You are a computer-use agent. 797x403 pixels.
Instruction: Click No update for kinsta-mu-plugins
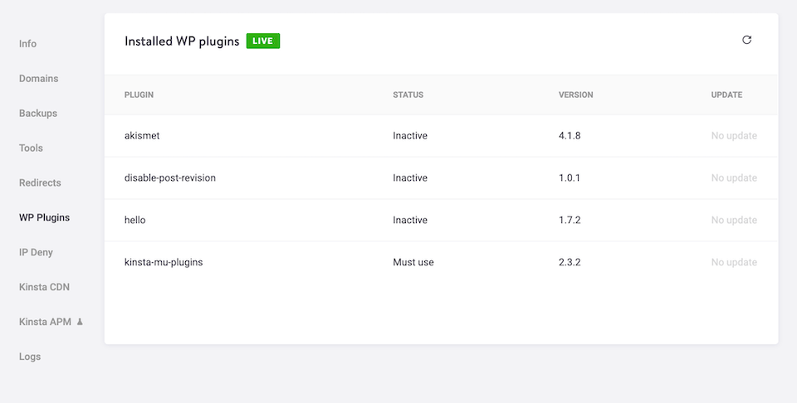pyautogui.click(x=734, y=263)
